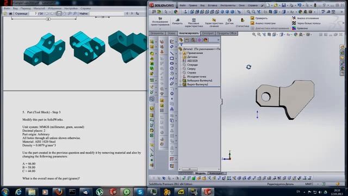
Task: Switch to the Элементы tab
Action: pyautogui.click(x=157, y=33)
